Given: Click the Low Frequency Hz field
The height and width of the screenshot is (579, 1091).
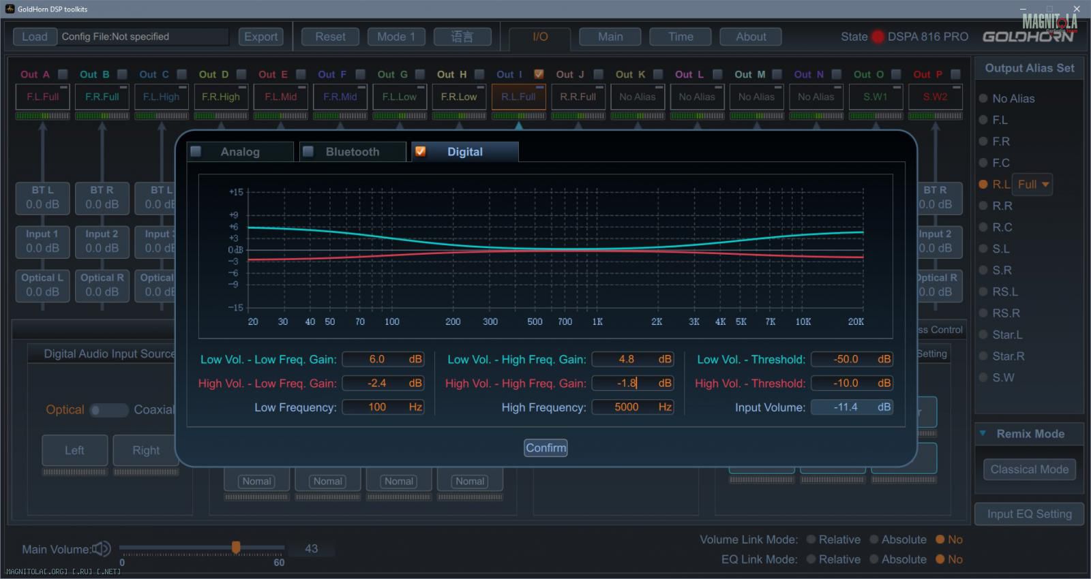Looking at the screenshot, I should click(x=383, y=407).
